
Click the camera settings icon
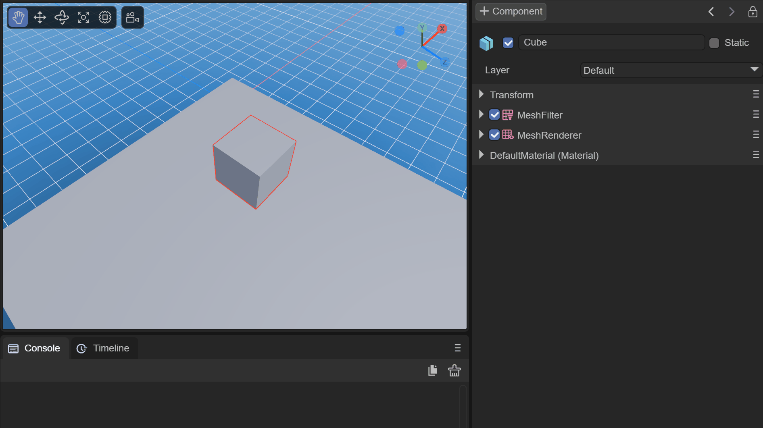[132, 17]
